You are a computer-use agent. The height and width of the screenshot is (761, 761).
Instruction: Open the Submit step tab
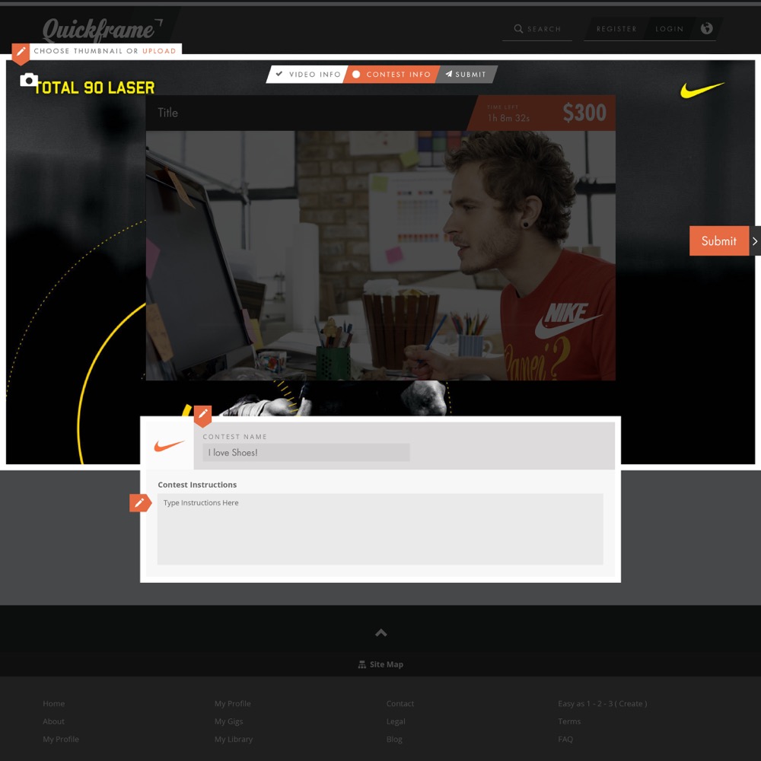(x=466, y=75)
